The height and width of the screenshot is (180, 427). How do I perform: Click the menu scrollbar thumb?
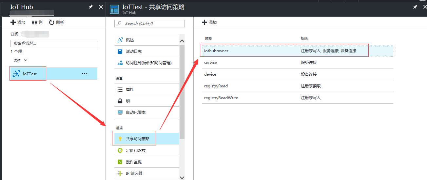[182, 92]
